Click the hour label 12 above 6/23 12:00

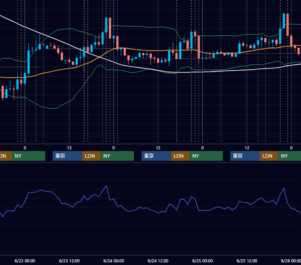click(x=69, y=148)
